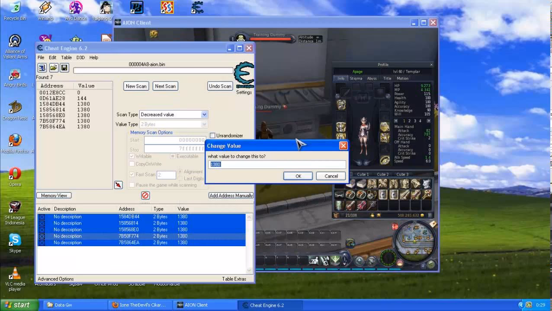The image size is (552, 311).
Task: Open VLC media player desktop shortcut
Action: pyautogui.click(x=15, y=279)
